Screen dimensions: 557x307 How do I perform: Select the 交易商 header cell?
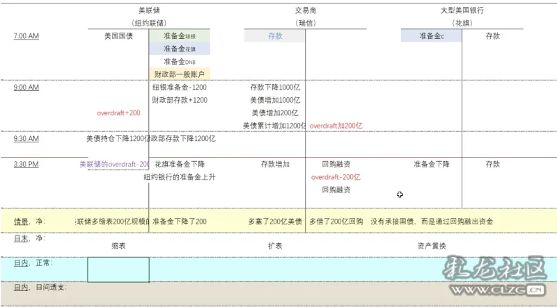[x=306, y=10]
